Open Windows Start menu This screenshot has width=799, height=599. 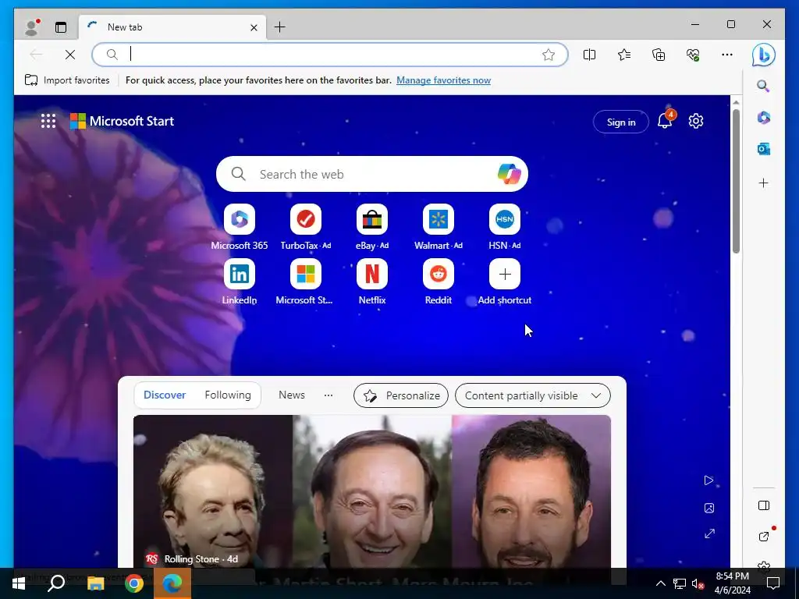(19, 583)
